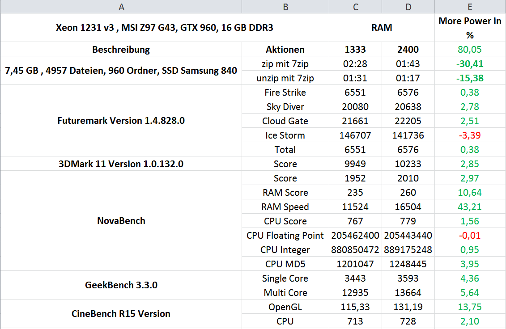Click the 2400 RAM speed cell
506x329 pixels.
[x=408, y=49]
